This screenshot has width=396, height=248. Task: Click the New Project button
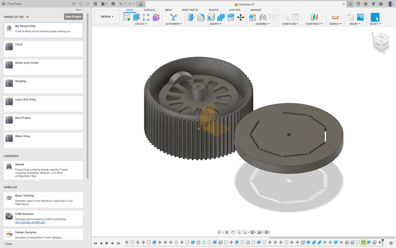[74, 17]
